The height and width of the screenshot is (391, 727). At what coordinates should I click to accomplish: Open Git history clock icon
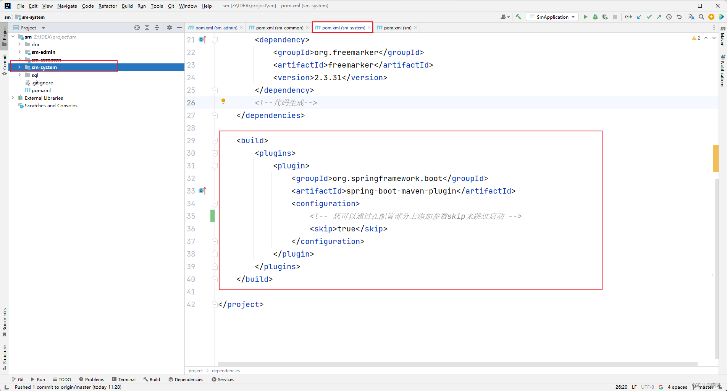[669, 17]
